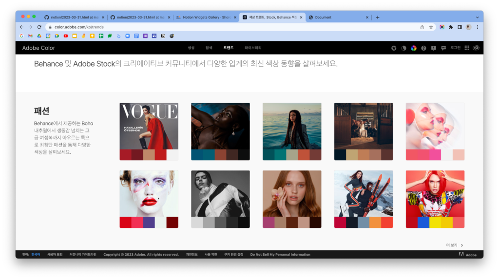Open the Notion bookmark icon
Viewport: 499px width, 279px height.
163,36
